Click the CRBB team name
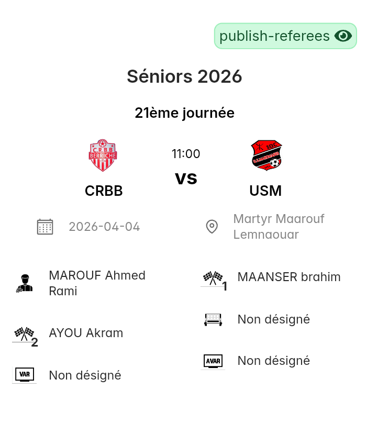Viewport: 377px width, 423px height. coord(104,191)
